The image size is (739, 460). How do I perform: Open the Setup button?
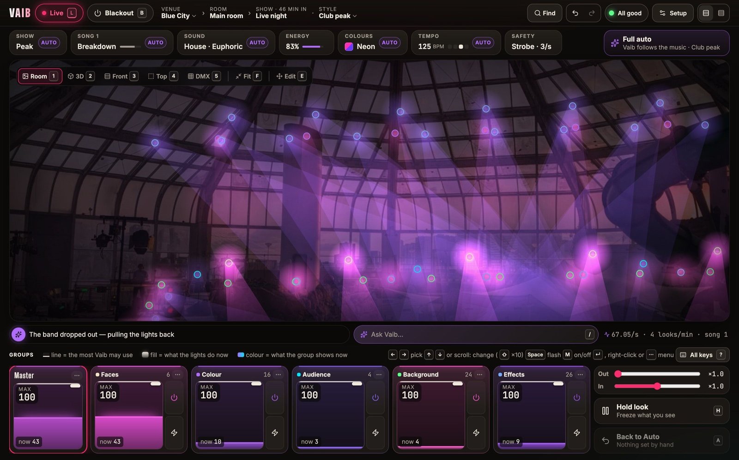[x=673, y=13]
